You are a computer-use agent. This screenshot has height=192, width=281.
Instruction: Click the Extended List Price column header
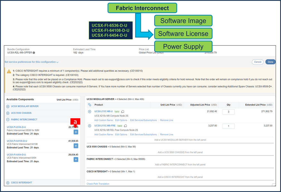(259, 105)
